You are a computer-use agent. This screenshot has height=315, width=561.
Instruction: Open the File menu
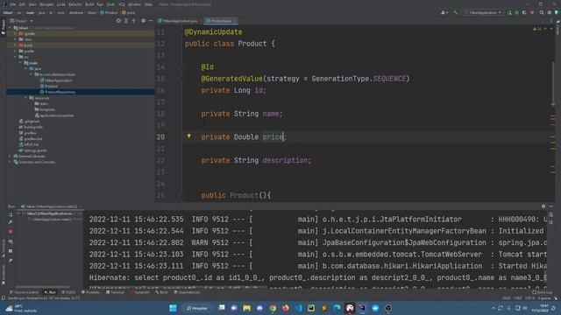click(13, 4)
